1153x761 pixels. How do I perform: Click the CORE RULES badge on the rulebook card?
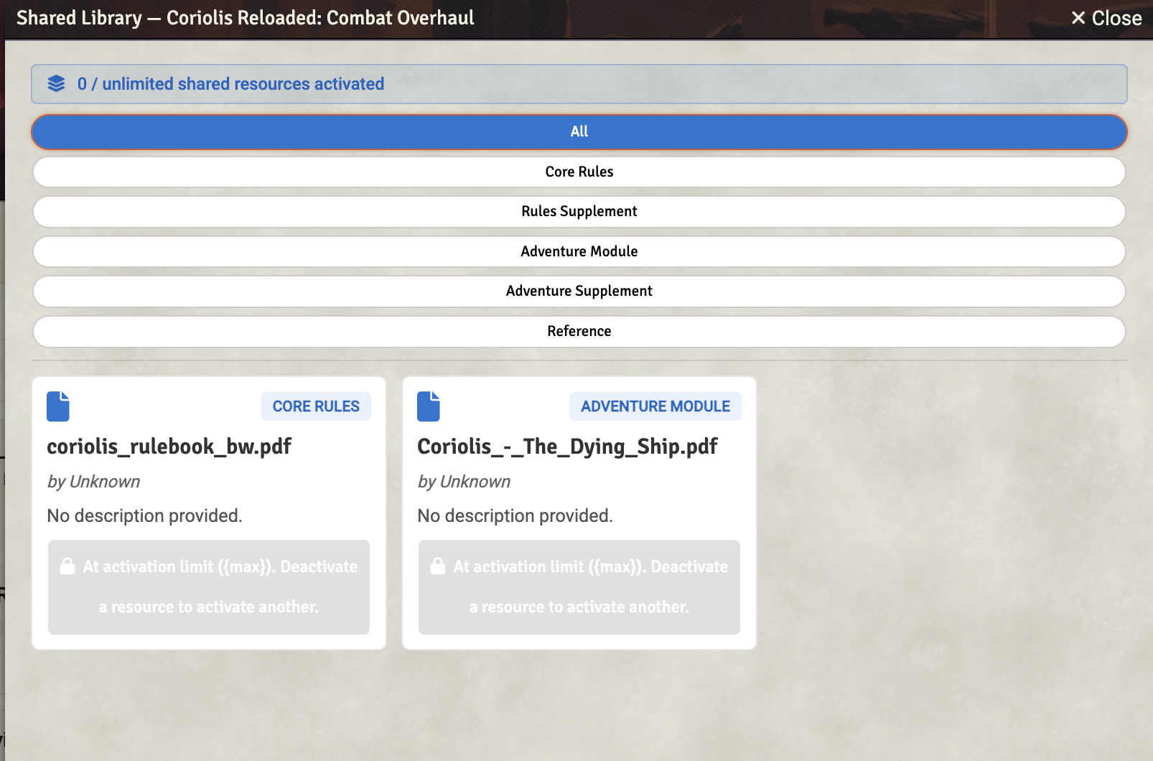pyautogui.click(x=316, y=406)
